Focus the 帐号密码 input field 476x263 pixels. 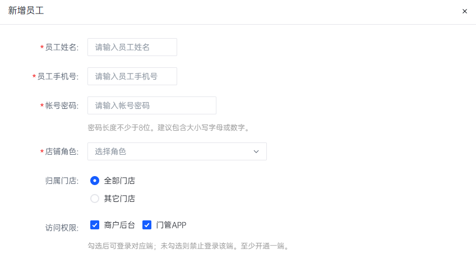[152, 105]
